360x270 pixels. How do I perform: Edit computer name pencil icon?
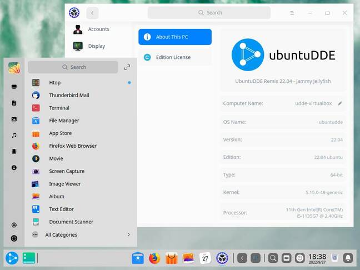[340, 103]
